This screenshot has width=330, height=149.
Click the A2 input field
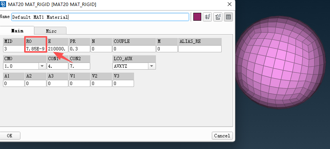[x=36, y=84]
